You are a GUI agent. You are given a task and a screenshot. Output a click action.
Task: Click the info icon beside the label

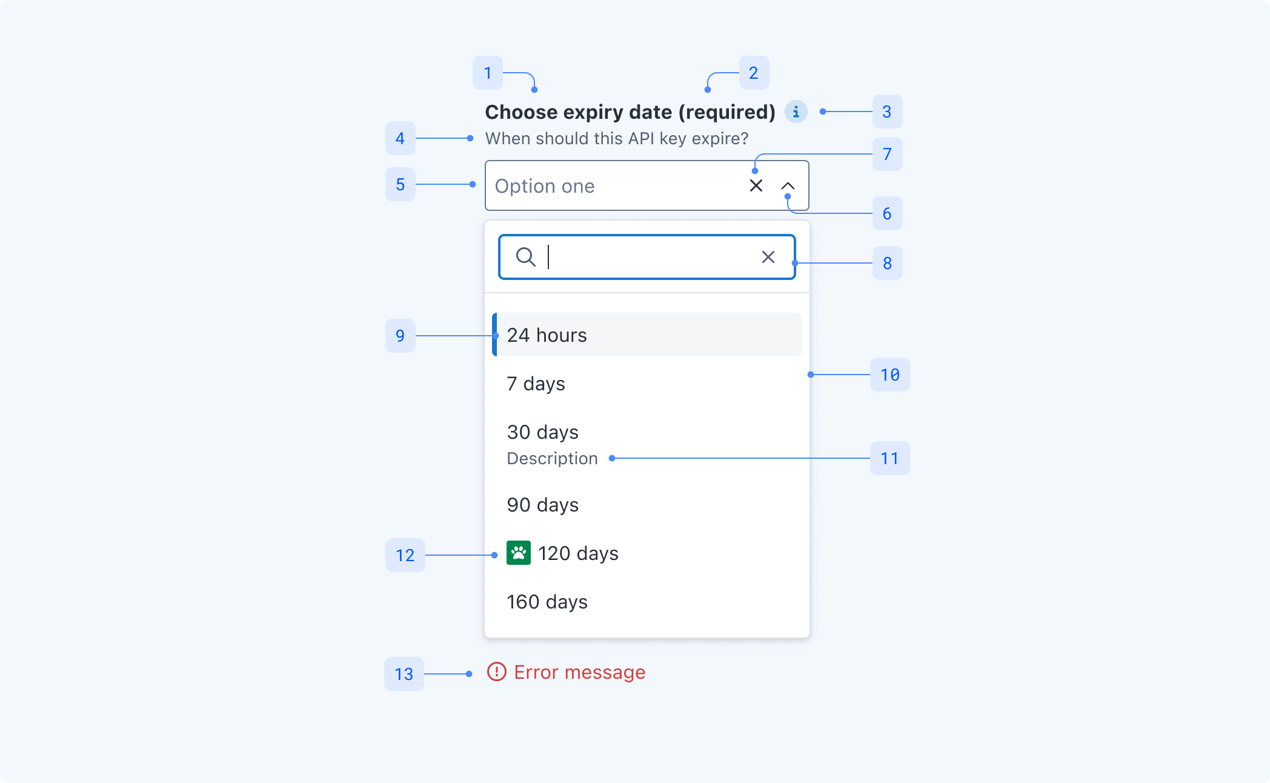[x=796, y=112]
